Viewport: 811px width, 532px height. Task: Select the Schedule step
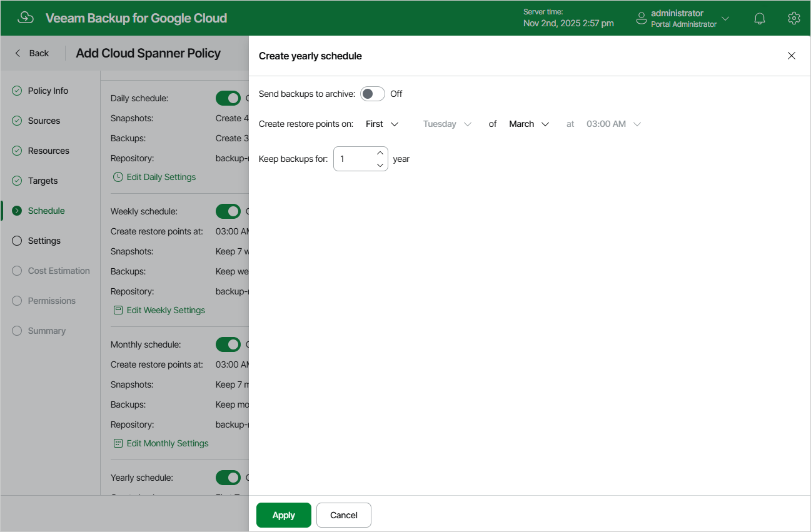pyautogui.click(x=46, y=211)
